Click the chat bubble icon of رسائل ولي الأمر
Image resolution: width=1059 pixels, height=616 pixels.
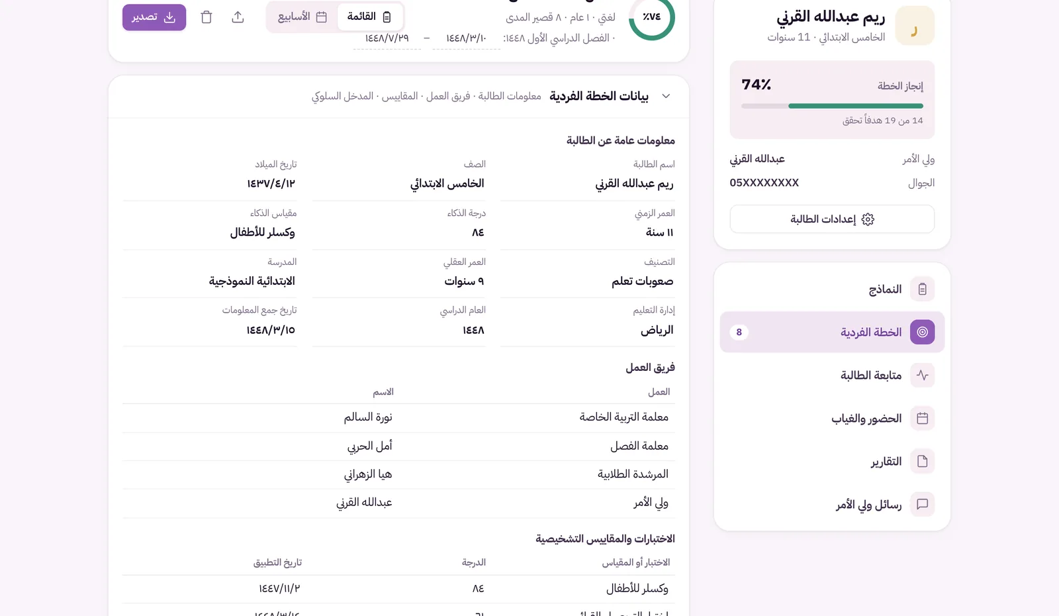[923, 505]
